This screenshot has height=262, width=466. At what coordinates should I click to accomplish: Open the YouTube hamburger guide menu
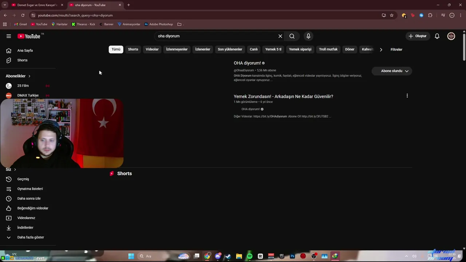(x=9, y=36)
